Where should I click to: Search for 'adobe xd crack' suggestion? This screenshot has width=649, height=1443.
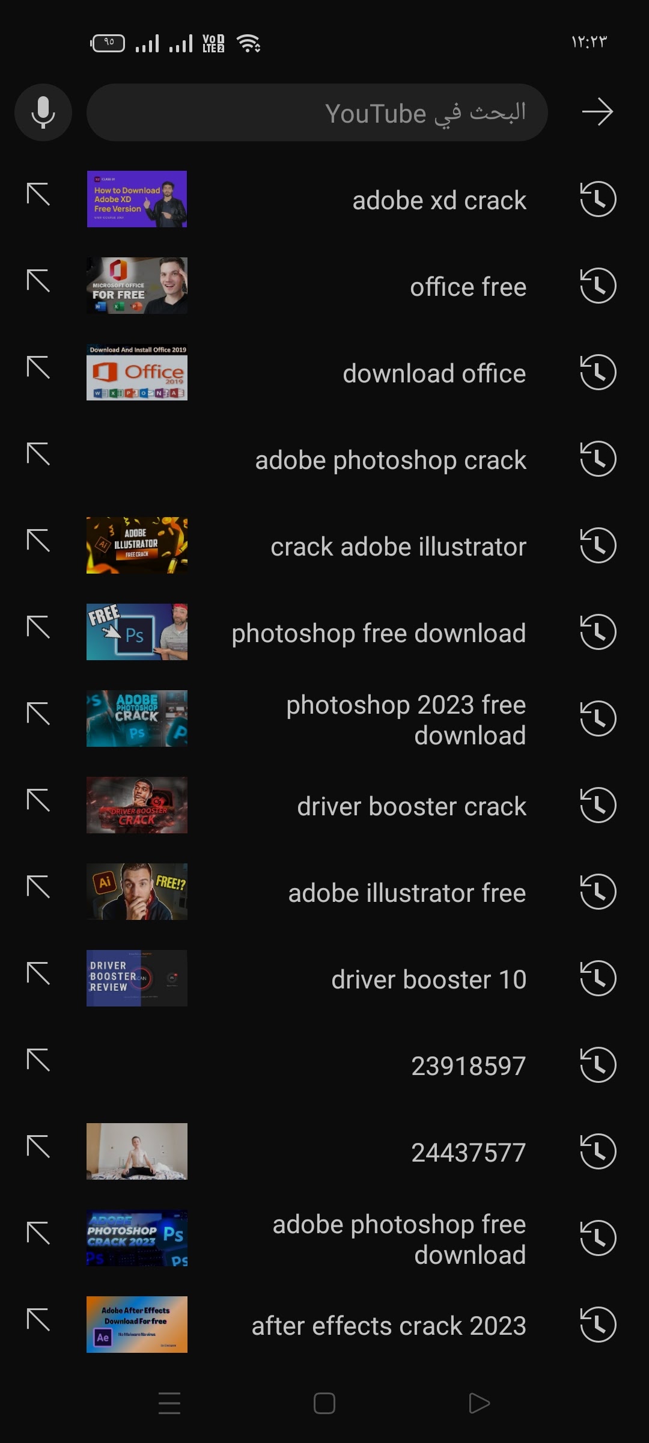(x=439, y=200)
